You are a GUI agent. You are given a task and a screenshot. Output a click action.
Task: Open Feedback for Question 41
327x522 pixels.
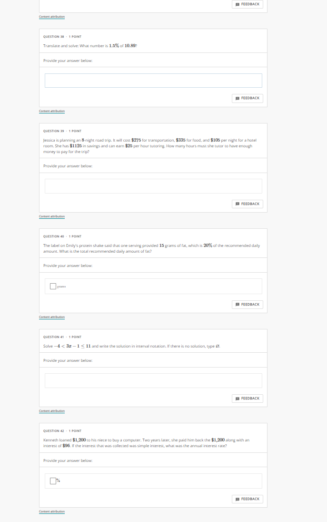coord(247,398)
